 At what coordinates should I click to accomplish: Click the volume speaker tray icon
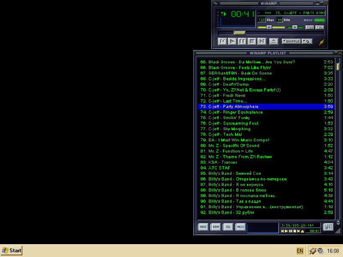click(320, 251)
